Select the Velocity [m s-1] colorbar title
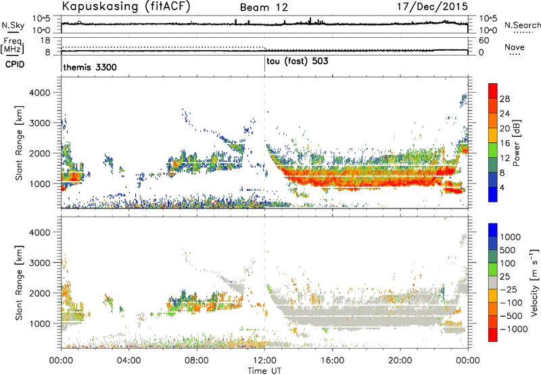The height and width of the screenshot is (375, 541). pos(534,283)
